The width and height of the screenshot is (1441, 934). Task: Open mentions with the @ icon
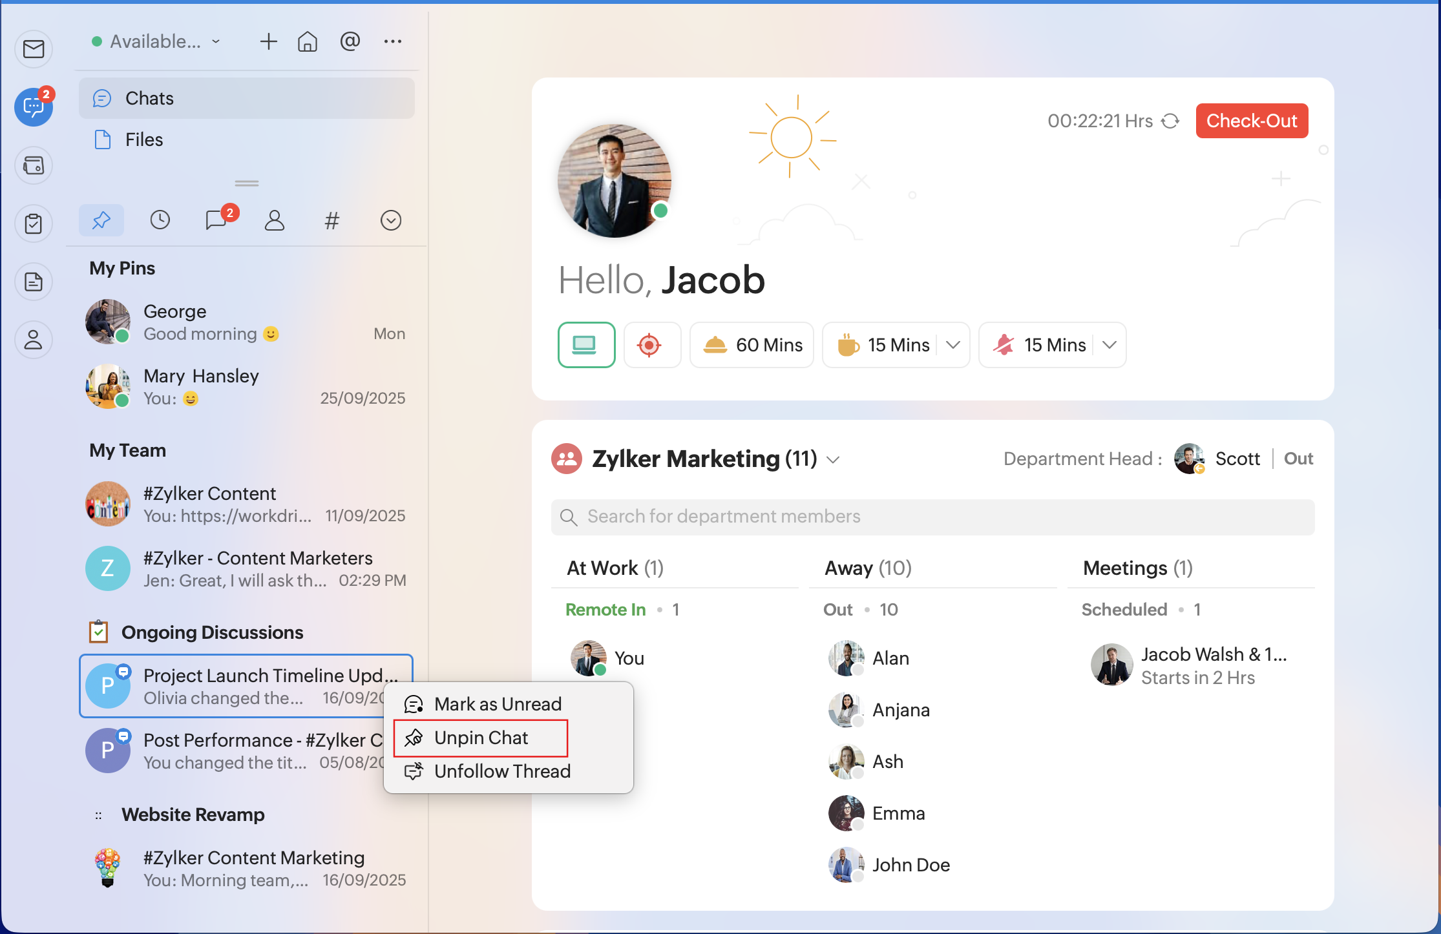pyautogui.click(x=350, y=42)
